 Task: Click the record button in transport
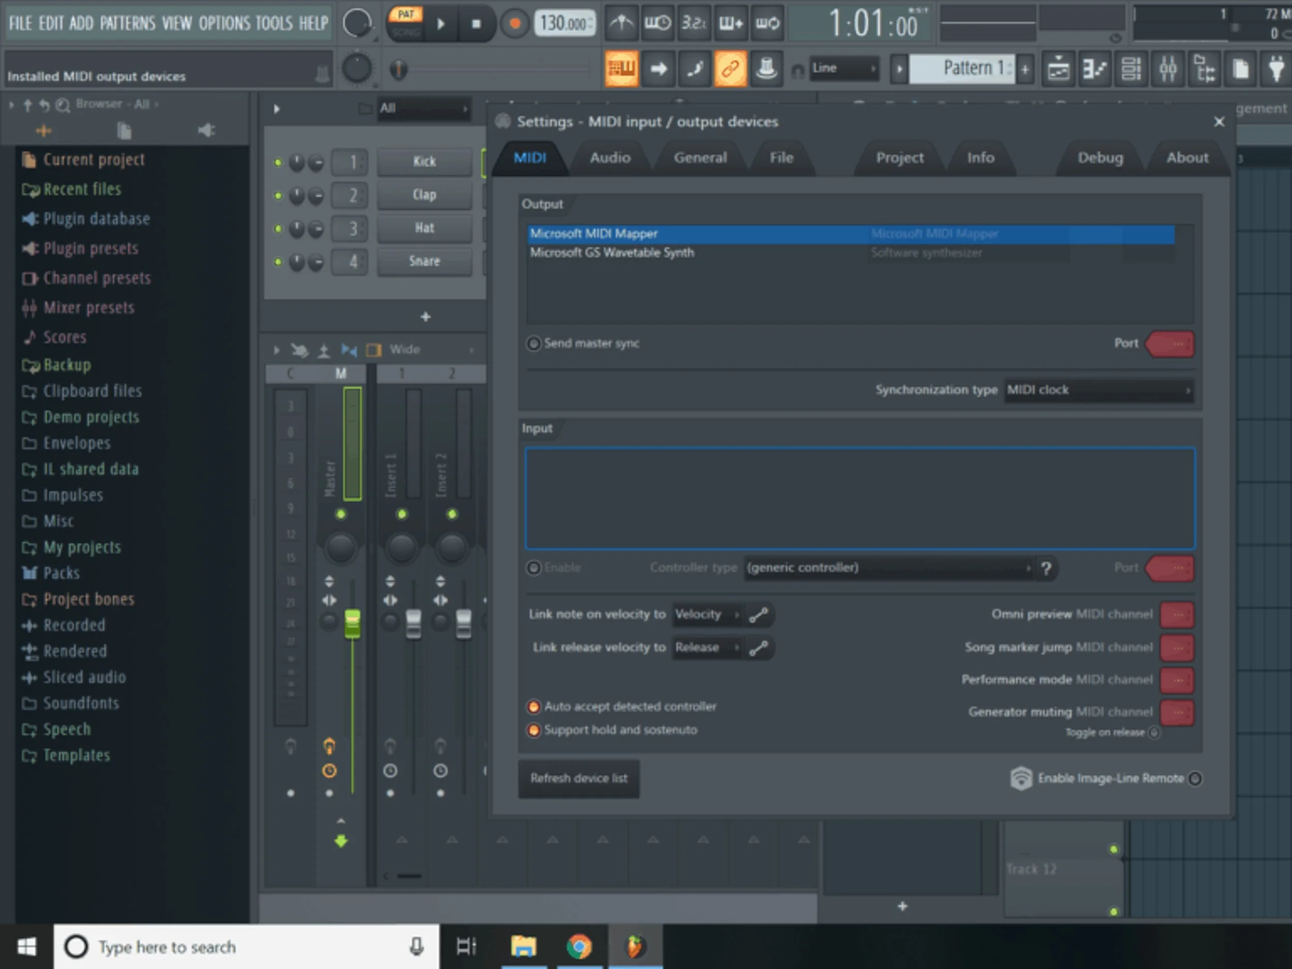click(x=515, y=23)
